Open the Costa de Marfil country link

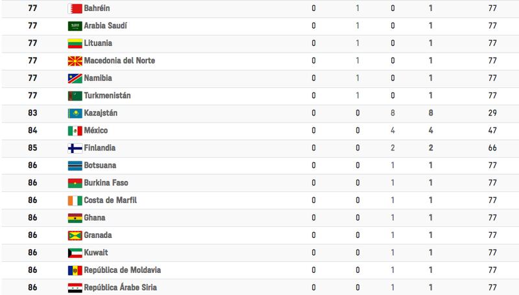click(x=110, y=200)
